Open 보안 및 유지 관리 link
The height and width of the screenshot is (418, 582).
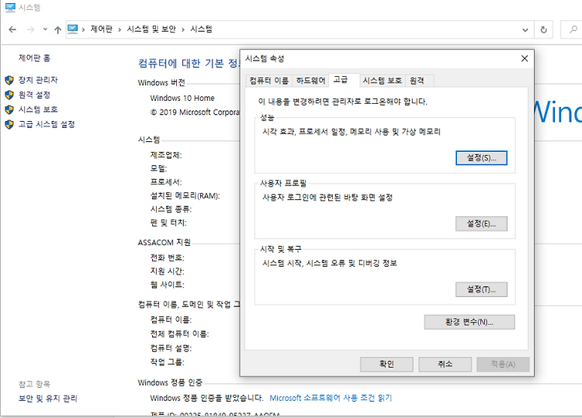point(48,399)
